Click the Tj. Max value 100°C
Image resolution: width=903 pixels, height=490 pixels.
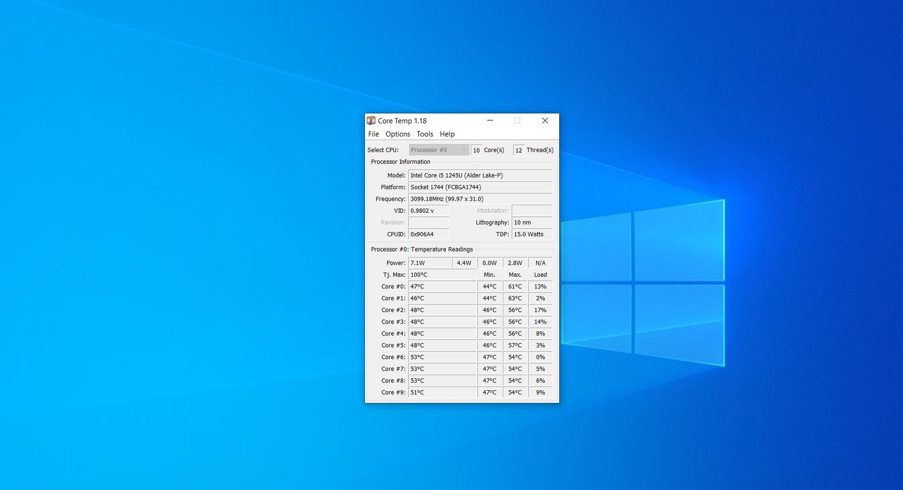[x=443, y=275]
